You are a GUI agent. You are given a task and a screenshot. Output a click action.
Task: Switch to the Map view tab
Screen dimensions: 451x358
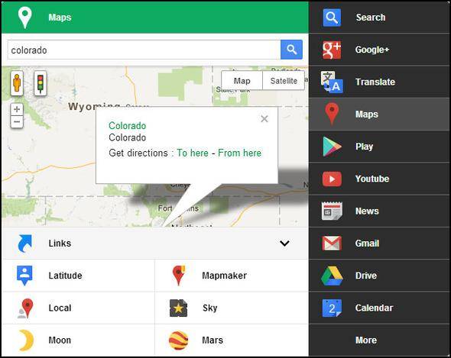[242, 81]
